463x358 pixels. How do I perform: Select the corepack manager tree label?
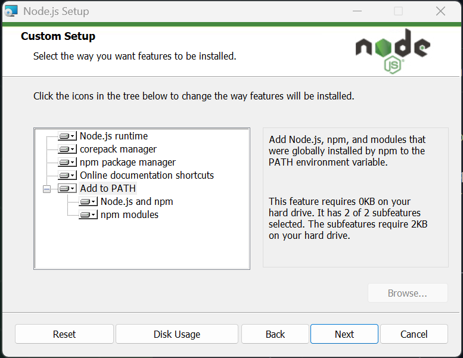(x=118, y=149)
